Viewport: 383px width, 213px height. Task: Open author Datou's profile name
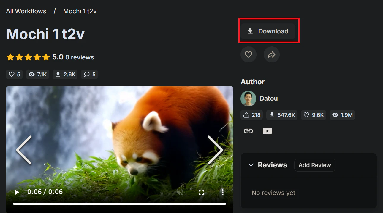(x=269, y=99)
